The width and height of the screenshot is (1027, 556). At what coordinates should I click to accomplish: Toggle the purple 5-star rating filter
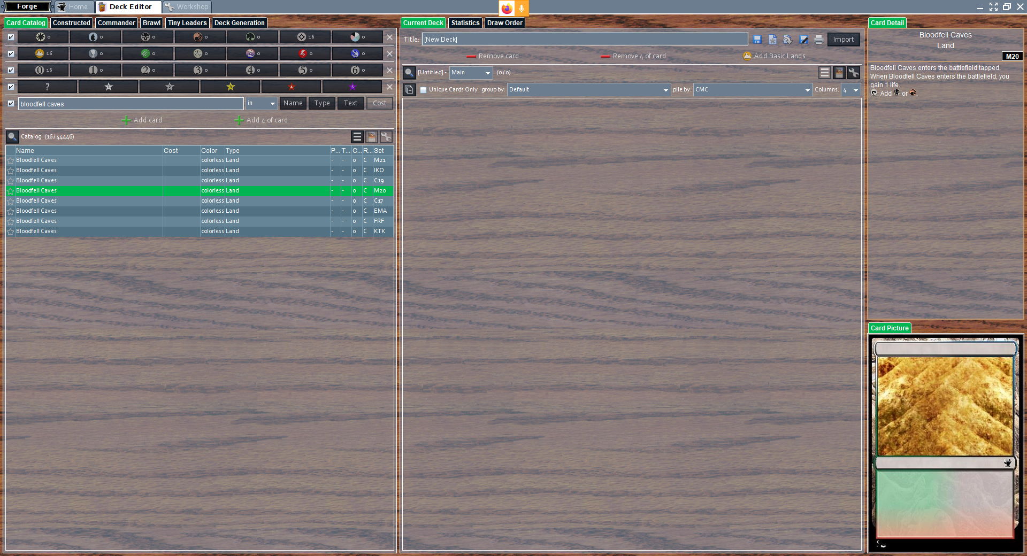click(x=352, y=87)
